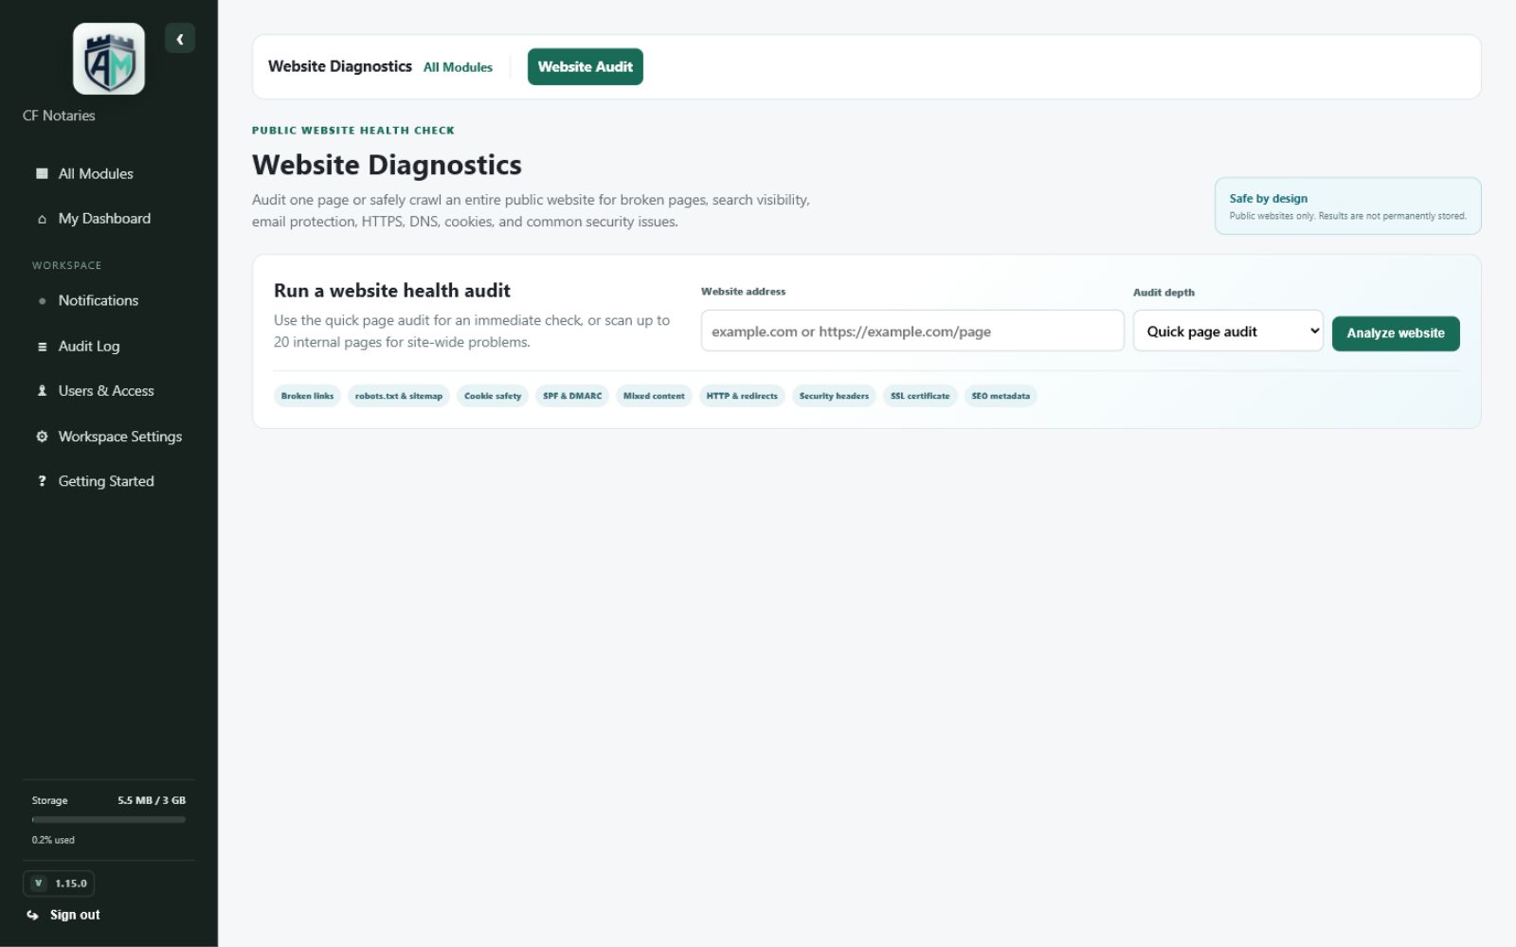The width and height of the screenshot is (1516, 947).
Task: Click the Notifications dot icon
Action: 42,301
